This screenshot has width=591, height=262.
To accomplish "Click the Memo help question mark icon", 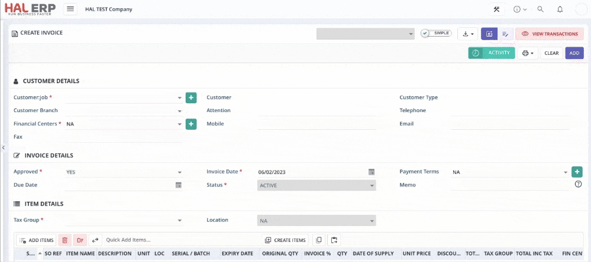I will point(578,185).
